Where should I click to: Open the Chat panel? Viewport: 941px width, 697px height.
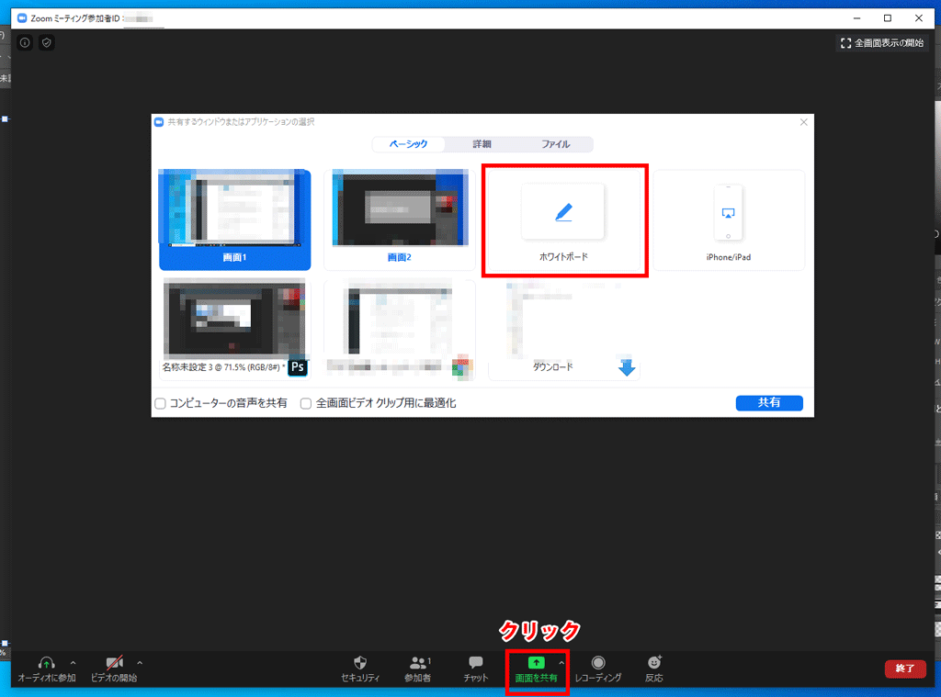pyautogui.click(x=475, y=662)
